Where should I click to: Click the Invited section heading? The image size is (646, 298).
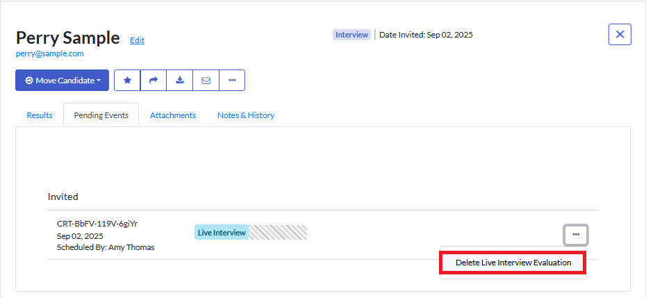click(63, 197)
